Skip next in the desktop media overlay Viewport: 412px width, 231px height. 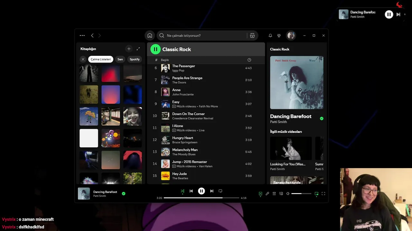click(398, 14)
